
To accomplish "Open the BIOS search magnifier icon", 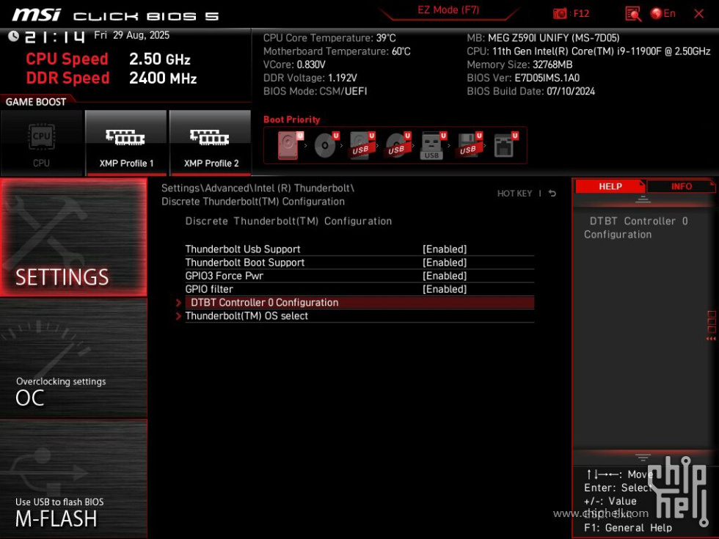I will coord(632,14).
